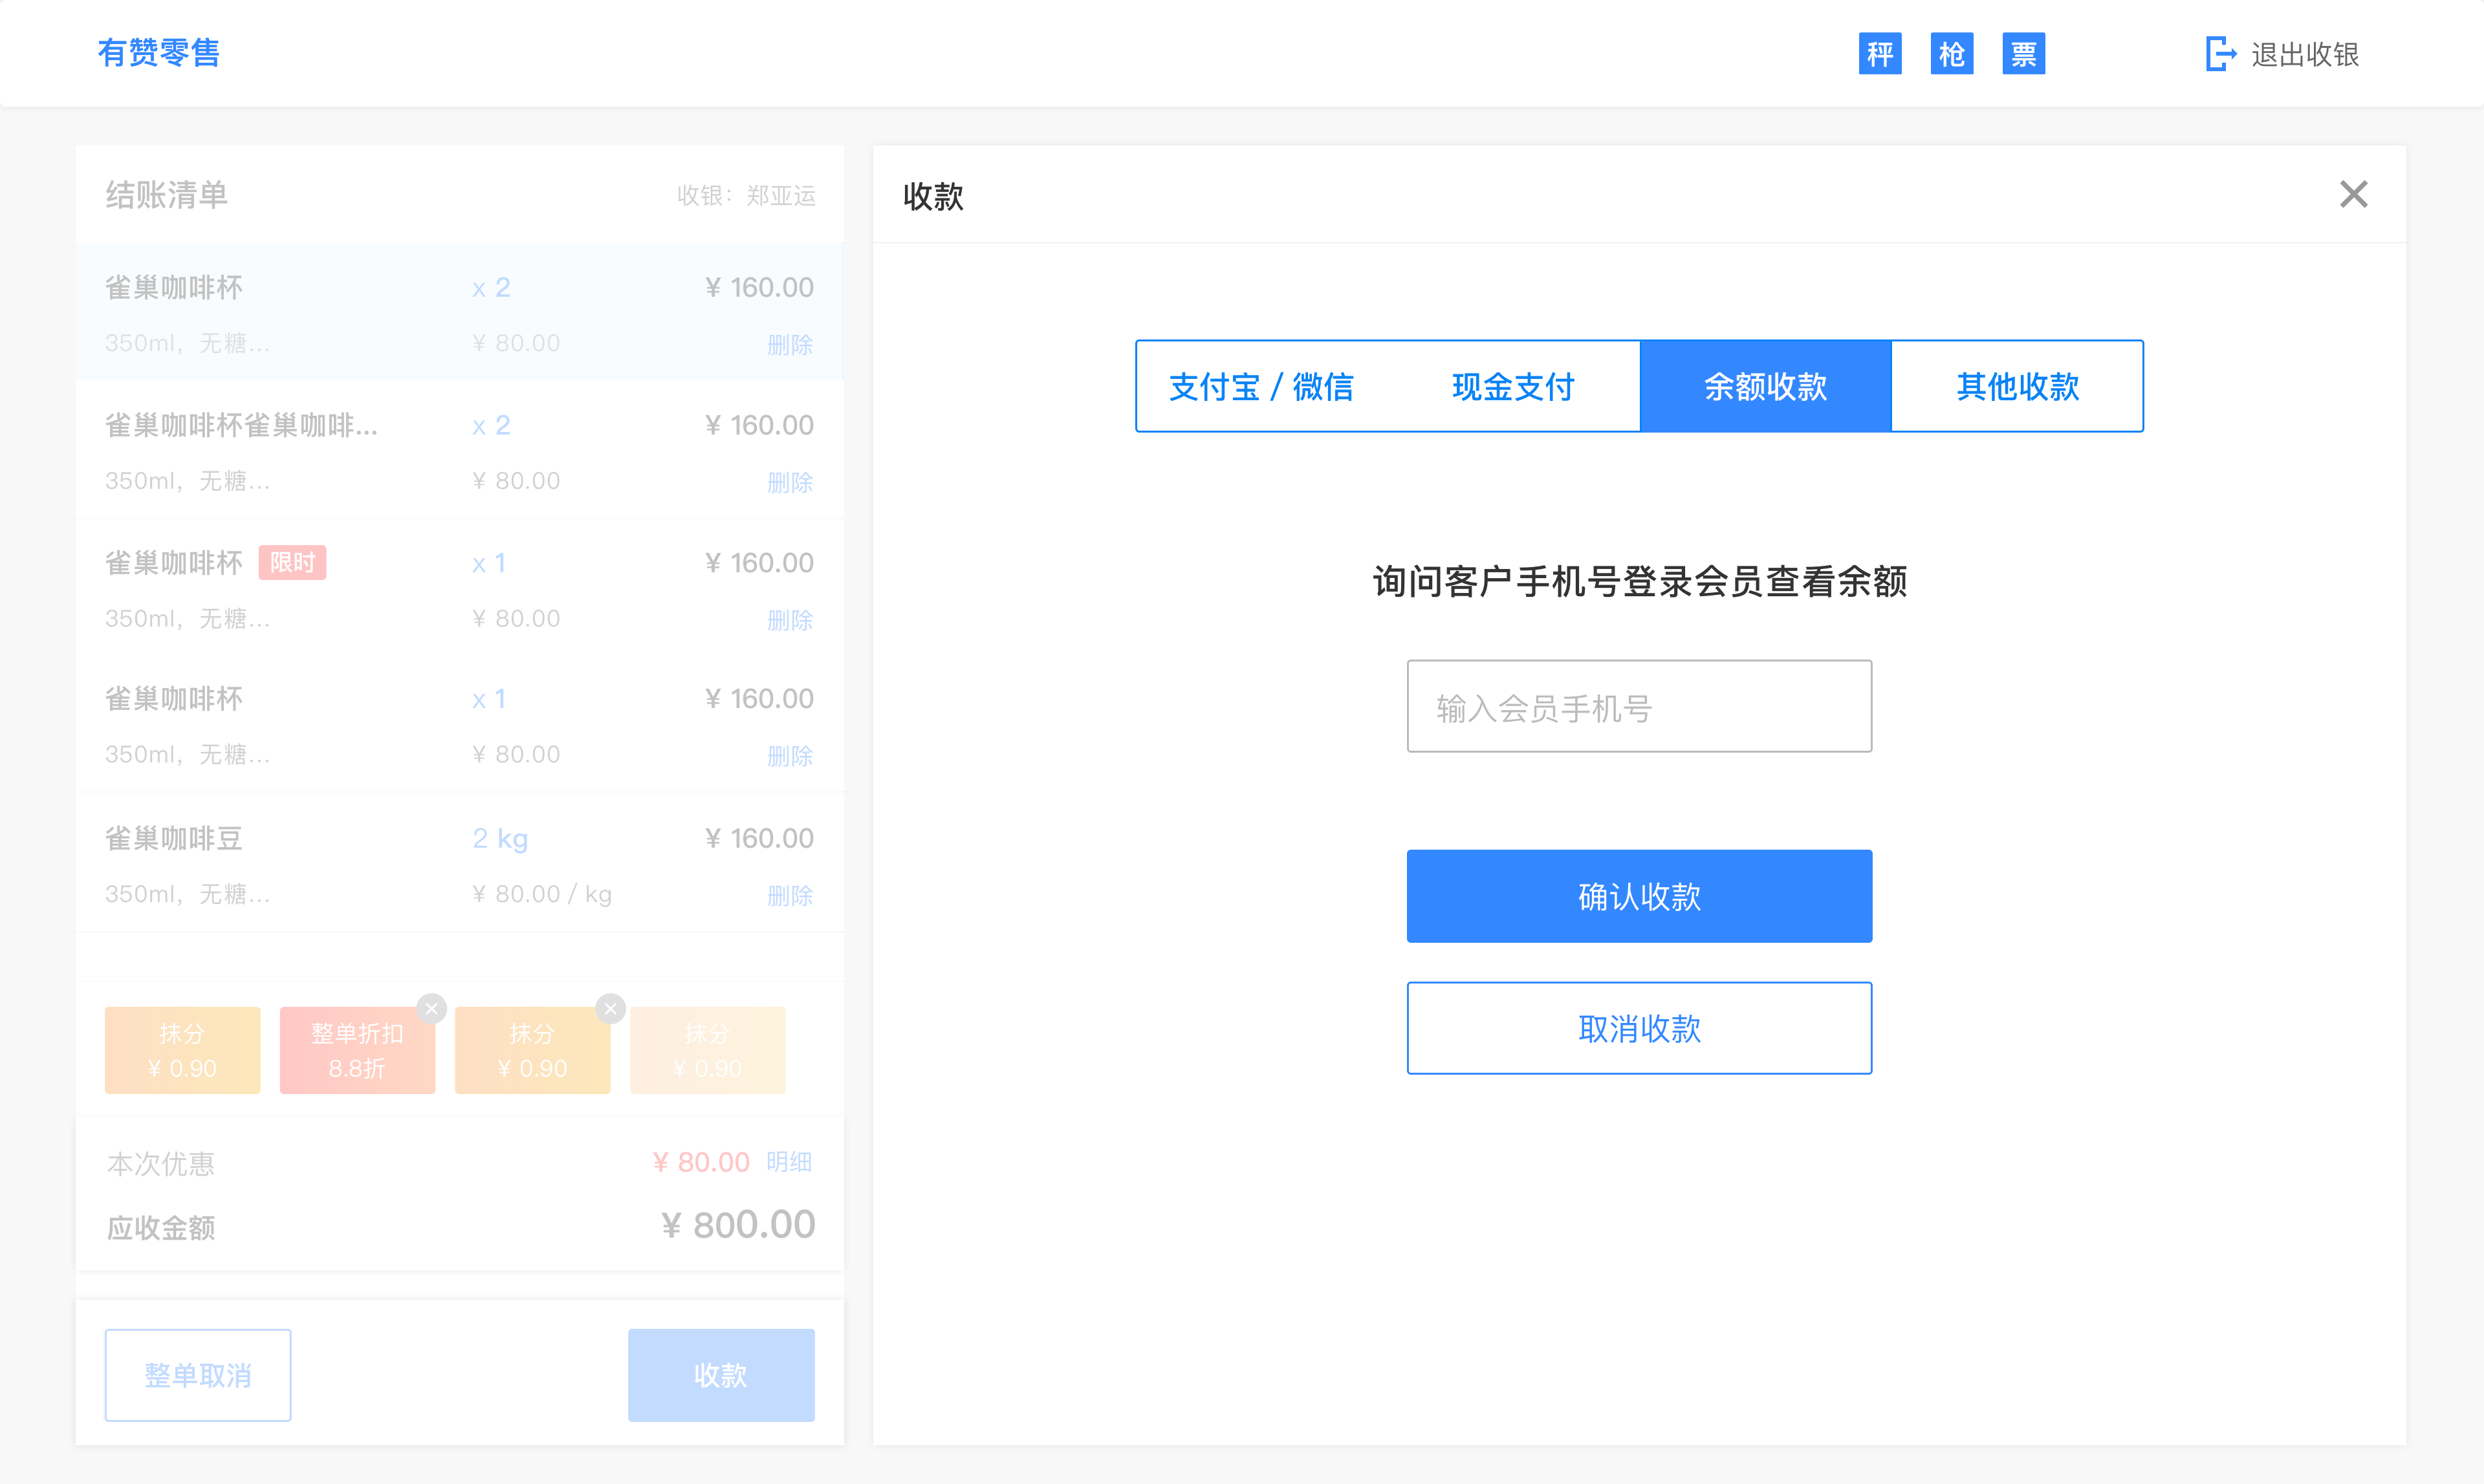Screen dimensions: 2484x1484
Task: Select the first 雀巢咖啡杯 row
Action: click(460, 312)
